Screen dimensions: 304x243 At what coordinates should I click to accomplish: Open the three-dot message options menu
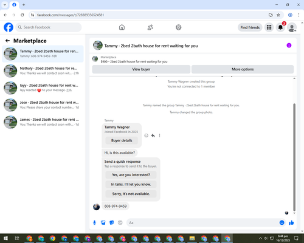click(159, 135)
